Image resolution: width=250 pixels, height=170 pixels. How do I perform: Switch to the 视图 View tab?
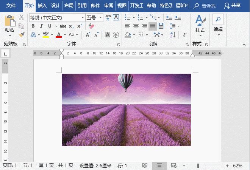click(x=122, y=6)
